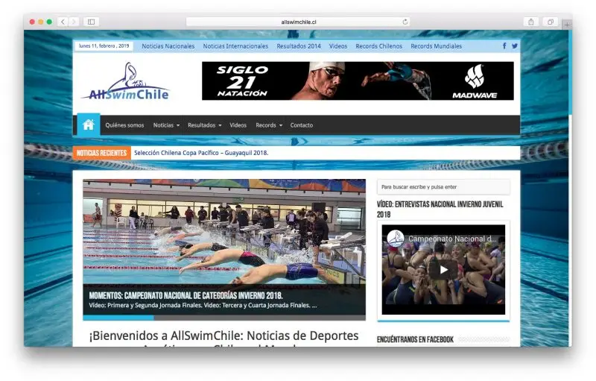Open the Twitter icon in top bar

click(515, 46)
